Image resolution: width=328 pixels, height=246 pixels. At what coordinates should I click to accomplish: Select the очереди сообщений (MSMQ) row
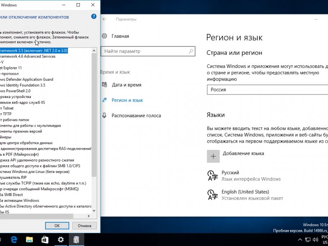39,189
